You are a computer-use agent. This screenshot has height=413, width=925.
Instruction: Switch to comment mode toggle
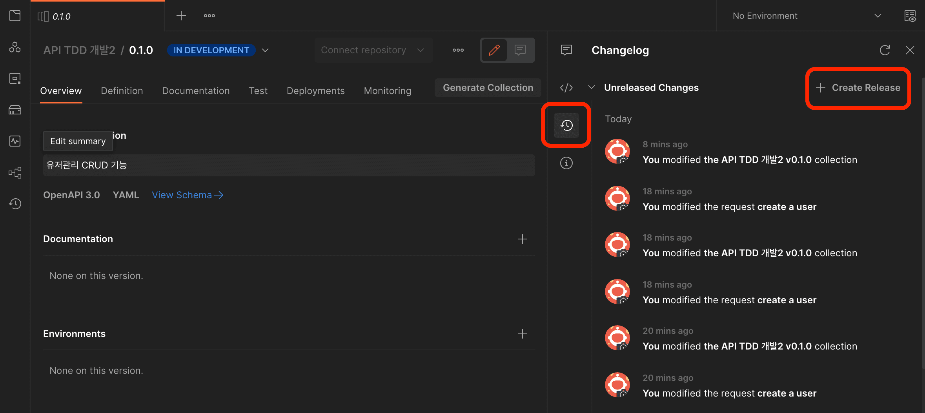point(520,50)
